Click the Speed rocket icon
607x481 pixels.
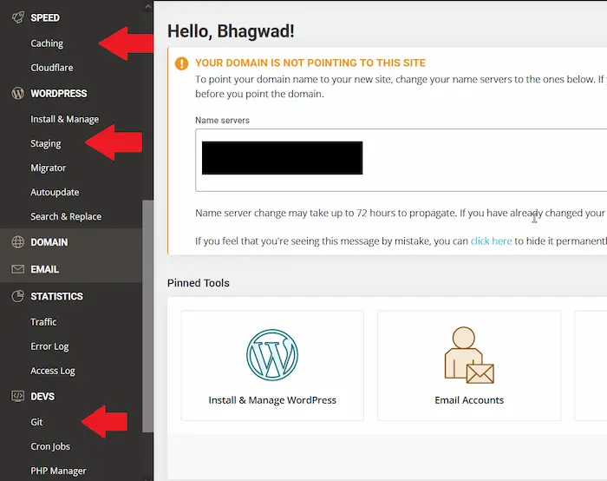[18, 18]
